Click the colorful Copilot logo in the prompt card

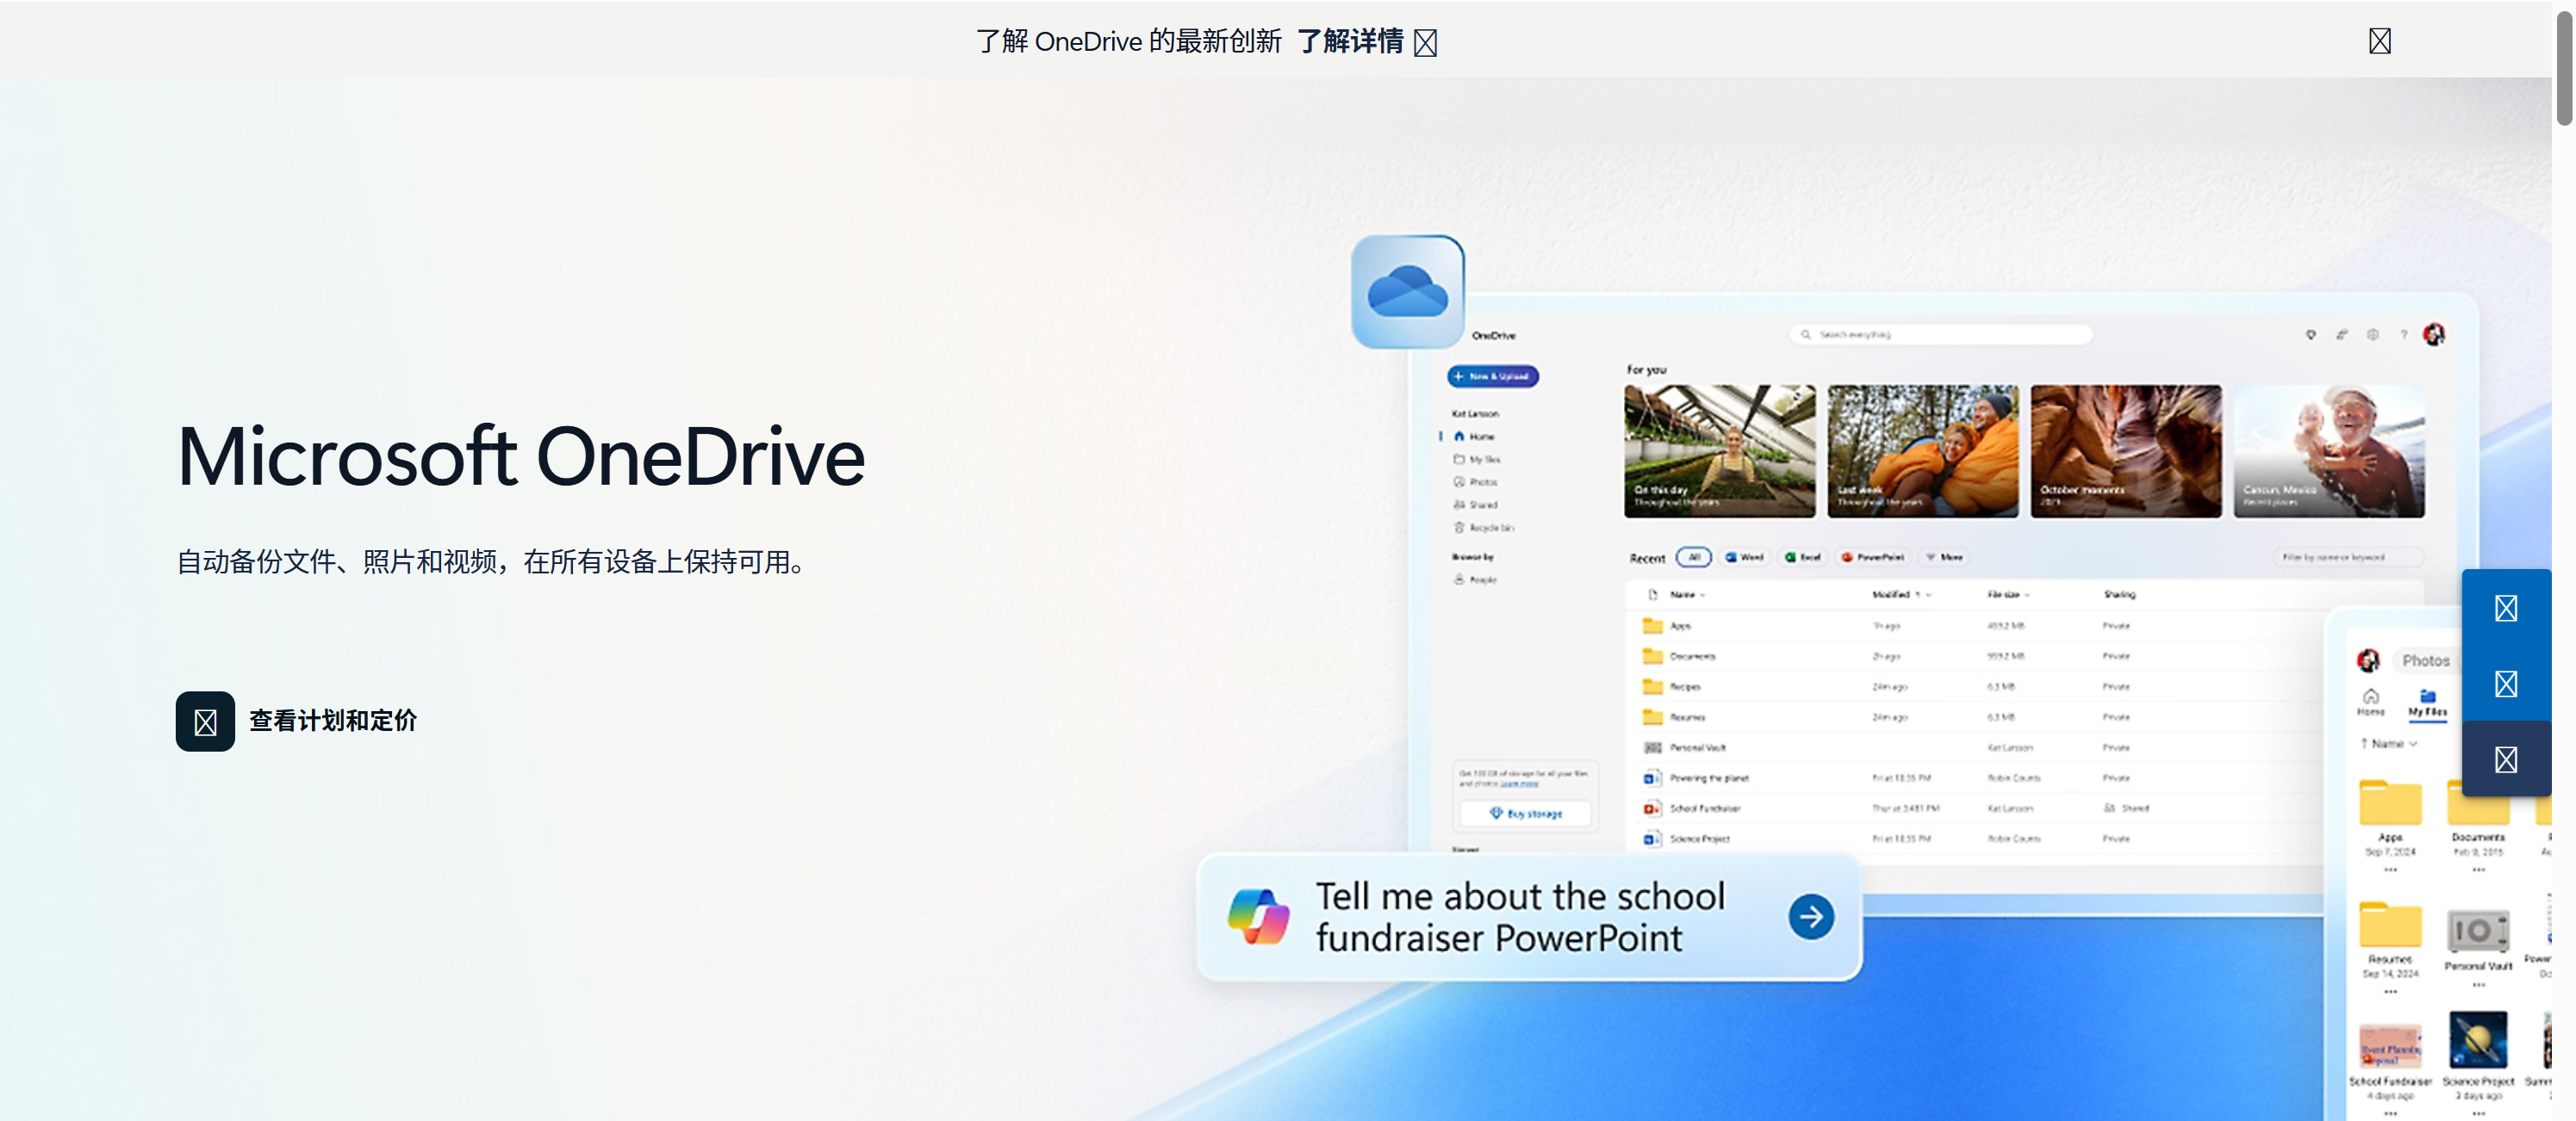(x=1258, y=916)
